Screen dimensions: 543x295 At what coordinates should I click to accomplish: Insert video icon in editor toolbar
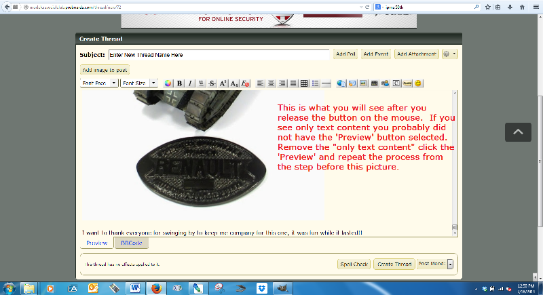374,83
